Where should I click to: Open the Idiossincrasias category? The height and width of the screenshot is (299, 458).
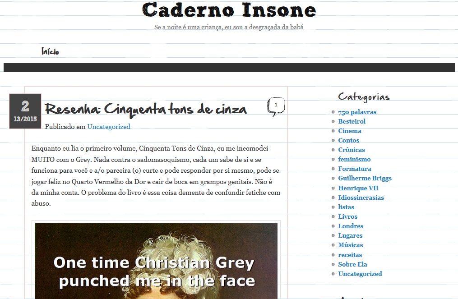pyautogui.click(x=361, y=198)
